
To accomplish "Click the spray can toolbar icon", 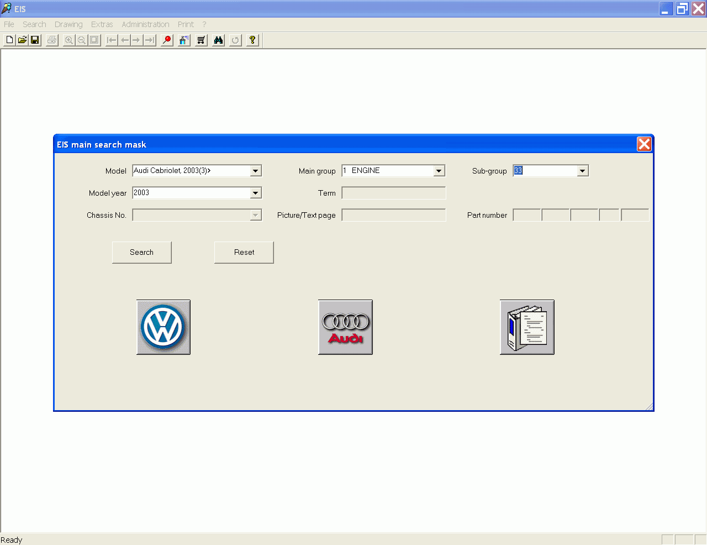I will (x=184, y=40).
